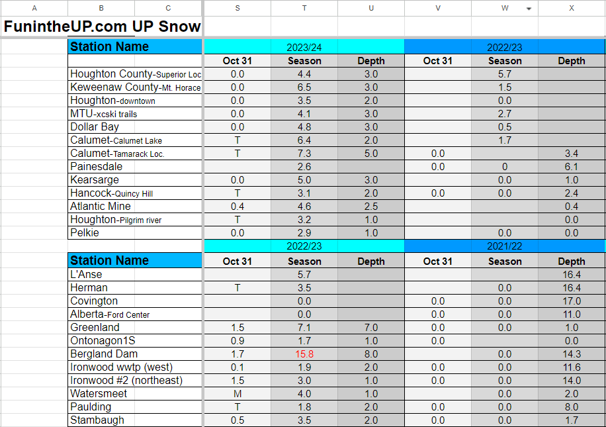
Task: Click Alberta-Ford Center depth value 11.0
Action: click(572, 314)
